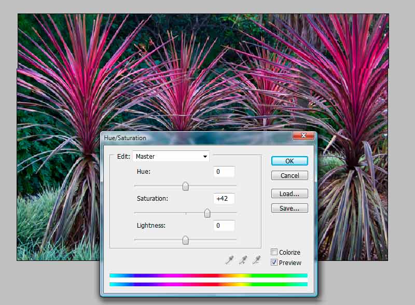This screenshot has width=415, height=305.
Task: Click the Lightness slider handle
Action: [x=186, y=240]
